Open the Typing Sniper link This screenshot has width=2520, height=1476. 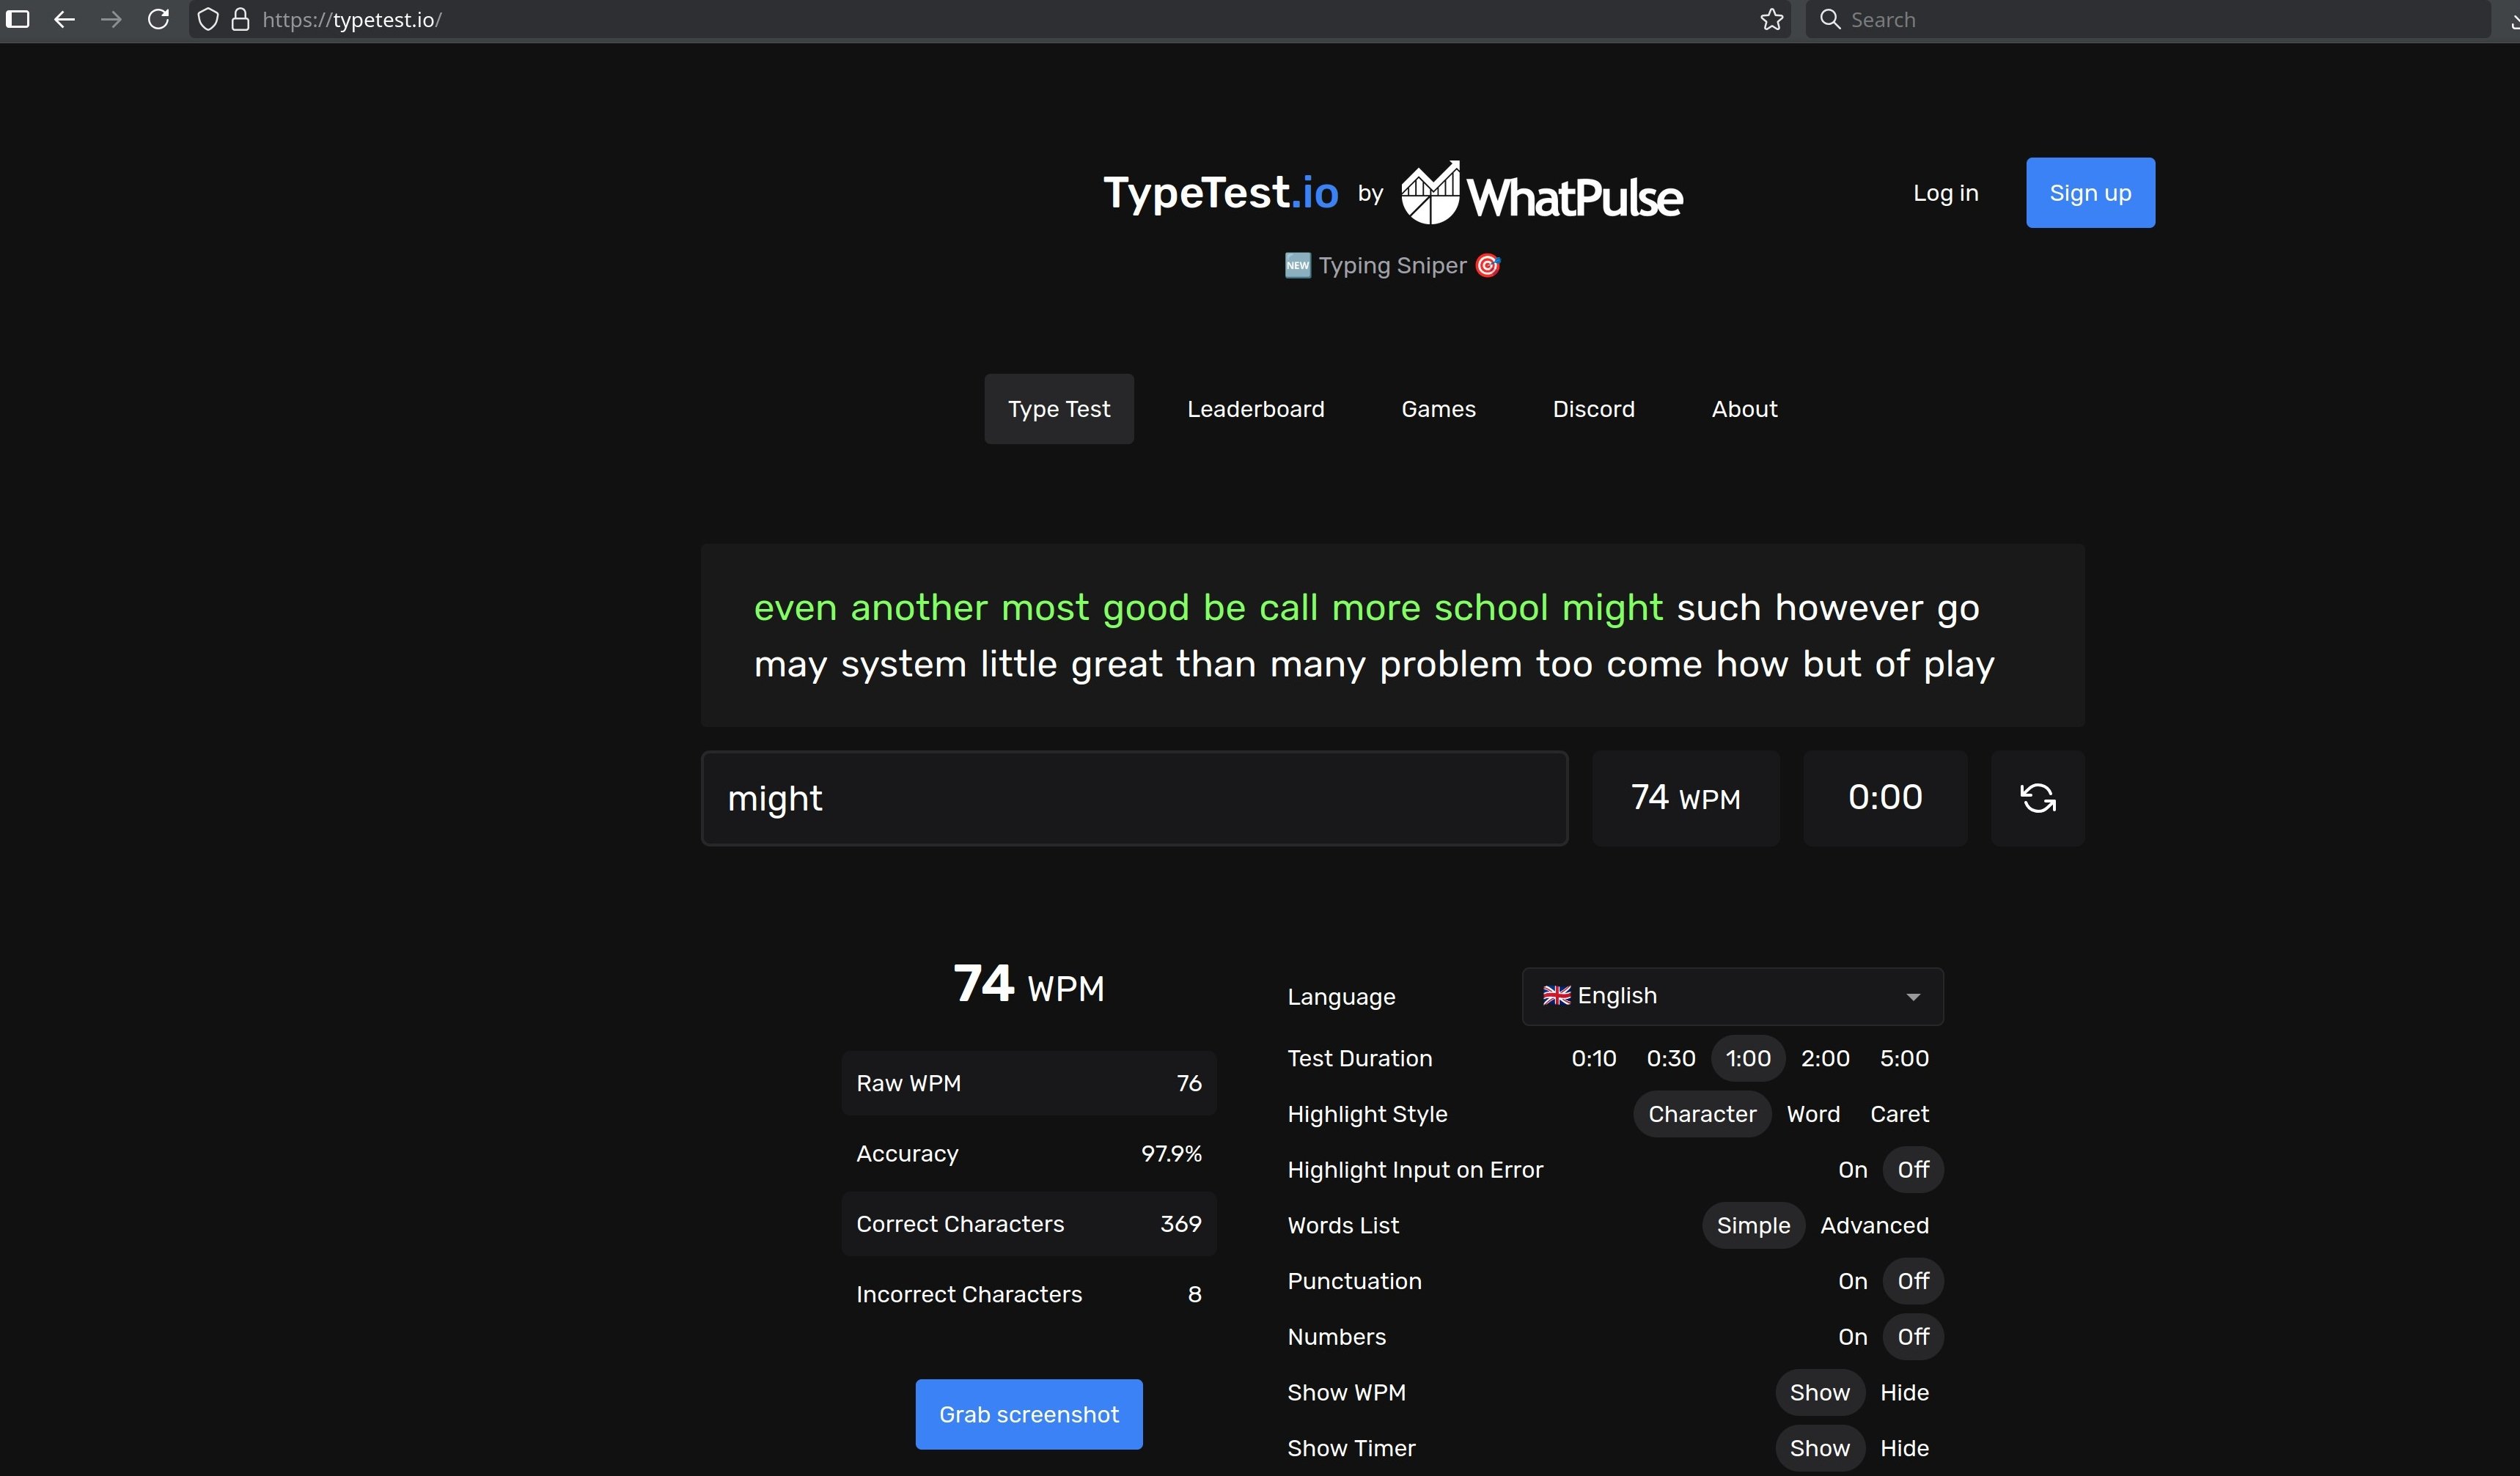click(x=1392, y=266)
